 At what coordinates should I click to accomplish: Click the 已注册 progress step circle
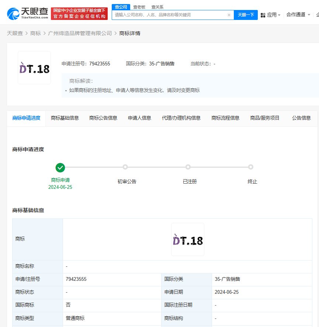[188, 167]
